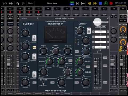
Task: Open the FX button above the Snare channel
Action: (x=10, y=9)
